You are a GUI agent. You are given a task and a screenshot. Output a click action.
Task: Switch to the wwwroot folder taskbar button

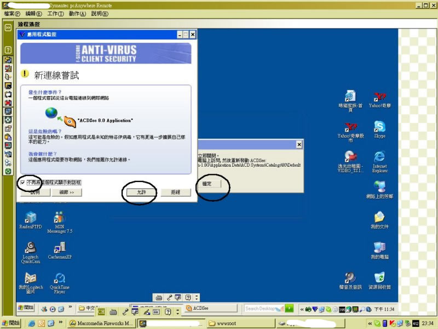pyautogui.click(x=241, y=324)
